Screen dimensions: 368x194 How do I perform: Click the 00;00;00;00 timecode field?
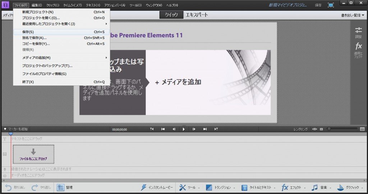point(119,129)
